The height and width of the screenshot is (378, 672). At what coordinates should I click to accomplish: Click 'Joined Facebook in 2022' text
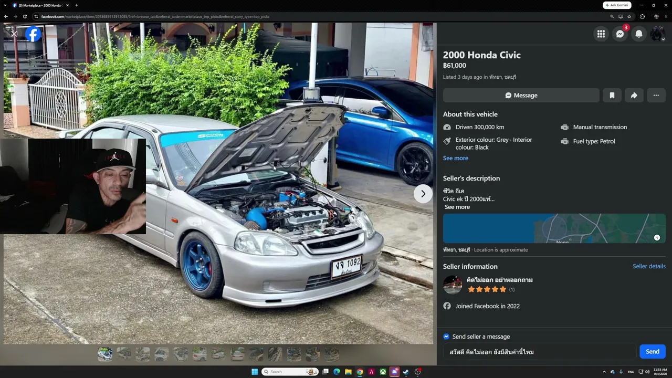coord(488,306)
